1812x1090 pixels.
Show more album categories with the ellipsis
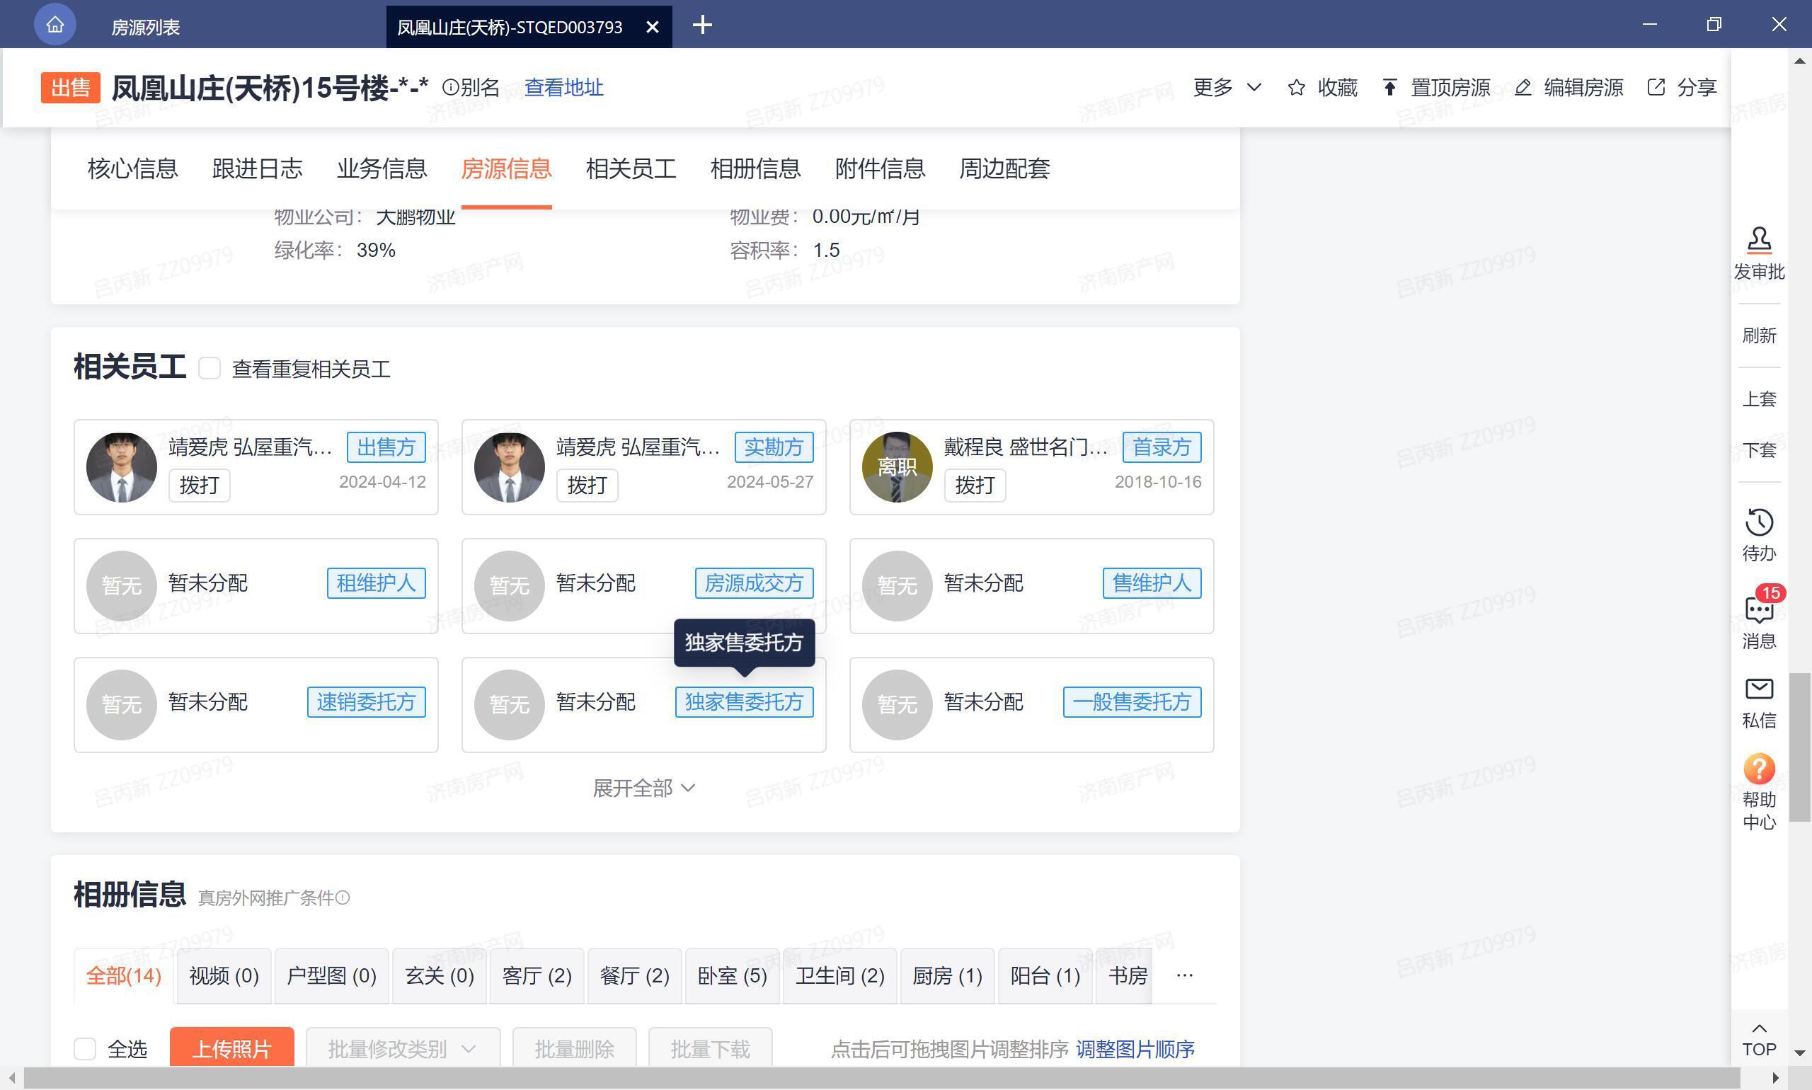(1184, 975)
